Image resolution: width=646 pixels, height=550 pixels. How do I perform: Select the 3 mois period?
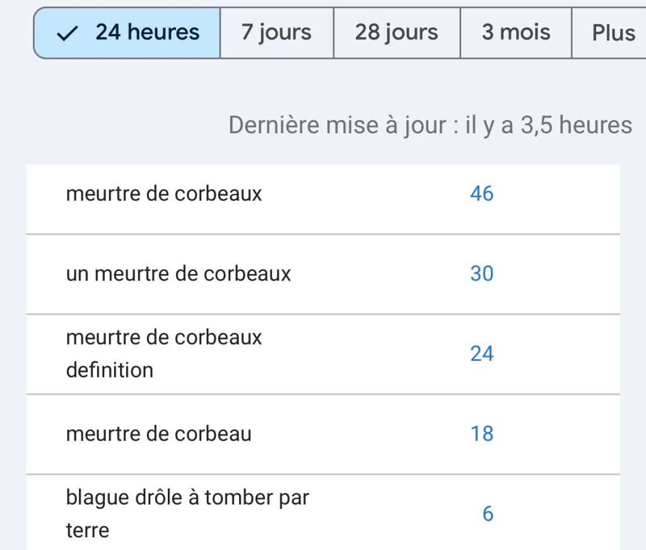click(x=515, y=32)
